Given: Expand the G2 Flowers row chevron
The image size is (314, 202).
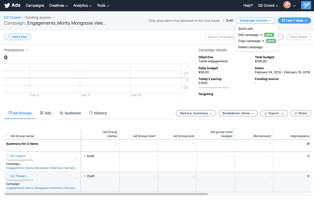Looking at the screenshot, I should pos(76,178).
